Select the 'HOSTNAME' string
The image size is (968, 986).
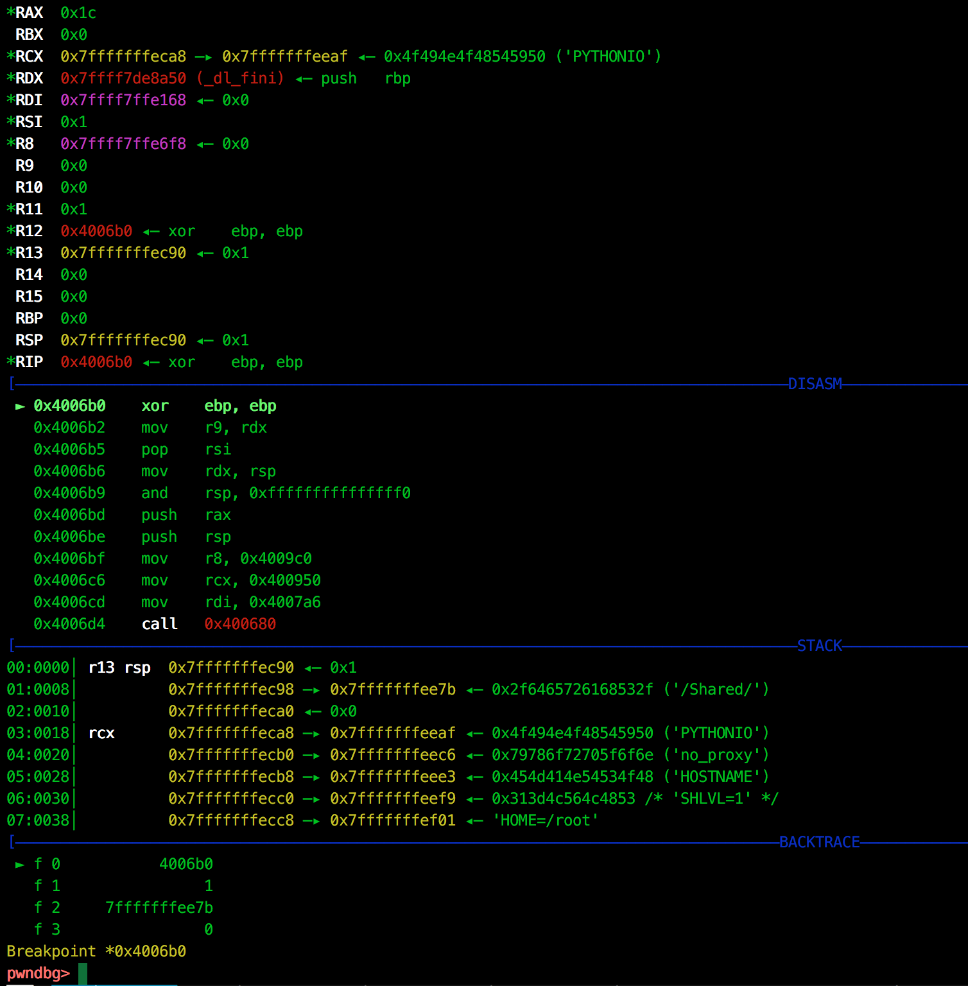[716, 777]
